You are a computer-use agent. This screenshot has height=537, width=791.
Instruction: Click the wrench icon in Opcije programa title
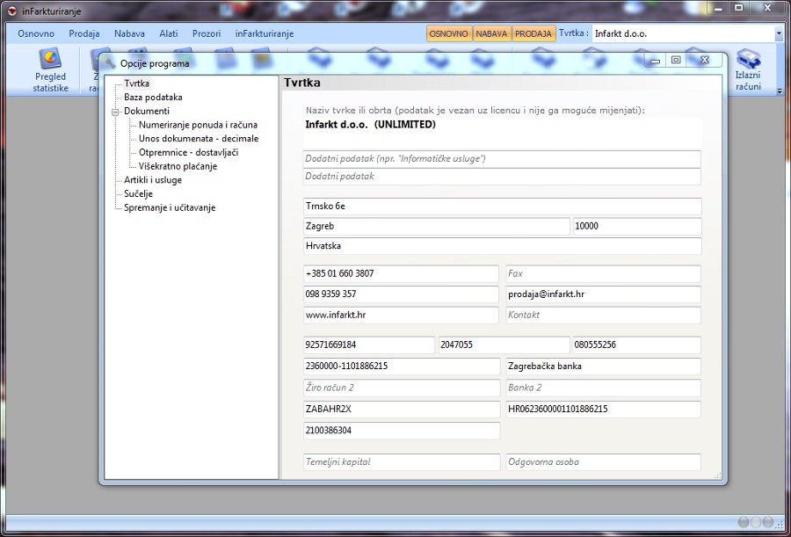(111, 63)
